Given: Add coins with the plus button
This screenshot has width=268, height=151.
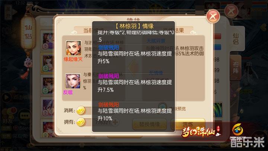Looking at the screenshot, I should [x=115, y=122].
